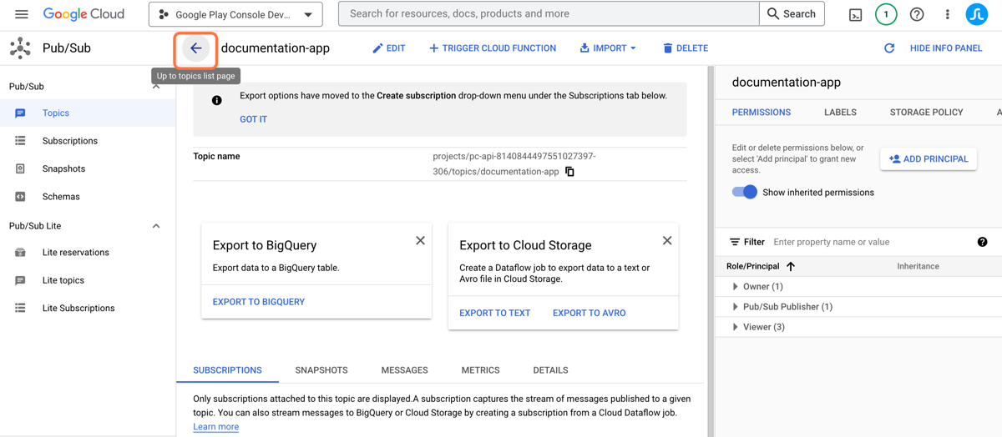Open the user account avatar

point(977,14)
